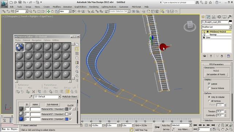Open the Display command panel tab
Screen dimensions: 234x132
click(224, 17)
